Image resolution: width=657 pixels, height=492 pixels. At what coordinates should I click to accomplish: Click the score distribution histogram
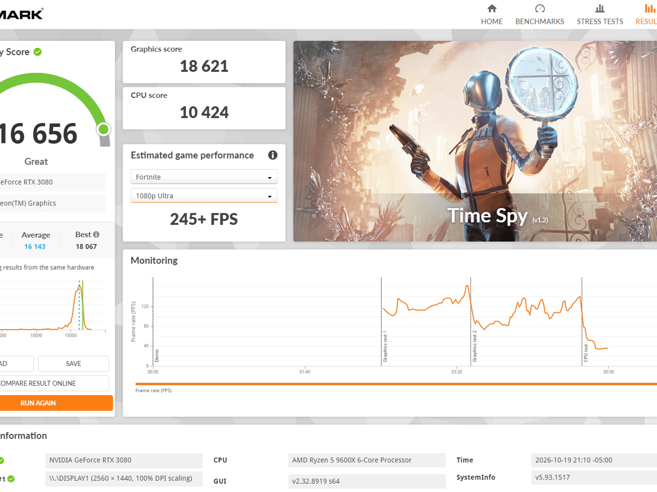(53, 306)
